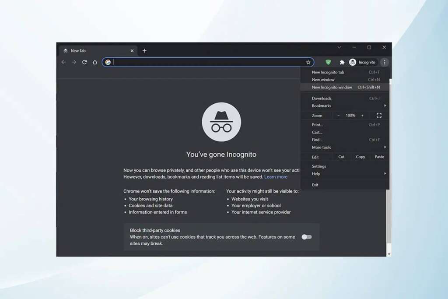Viewport: 448px width, 299px height.
Task: Select New Incognito window menu entry
Action: (332, 87)
